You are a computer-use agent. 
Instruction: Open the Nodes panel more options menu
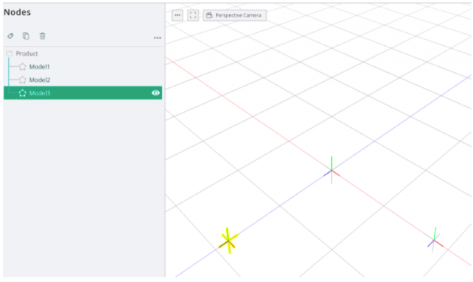[158, 38]
